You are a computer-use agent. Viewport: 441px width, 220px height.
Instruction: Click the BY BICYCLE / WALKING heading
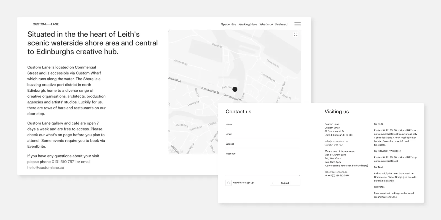[x=388, y=151]
